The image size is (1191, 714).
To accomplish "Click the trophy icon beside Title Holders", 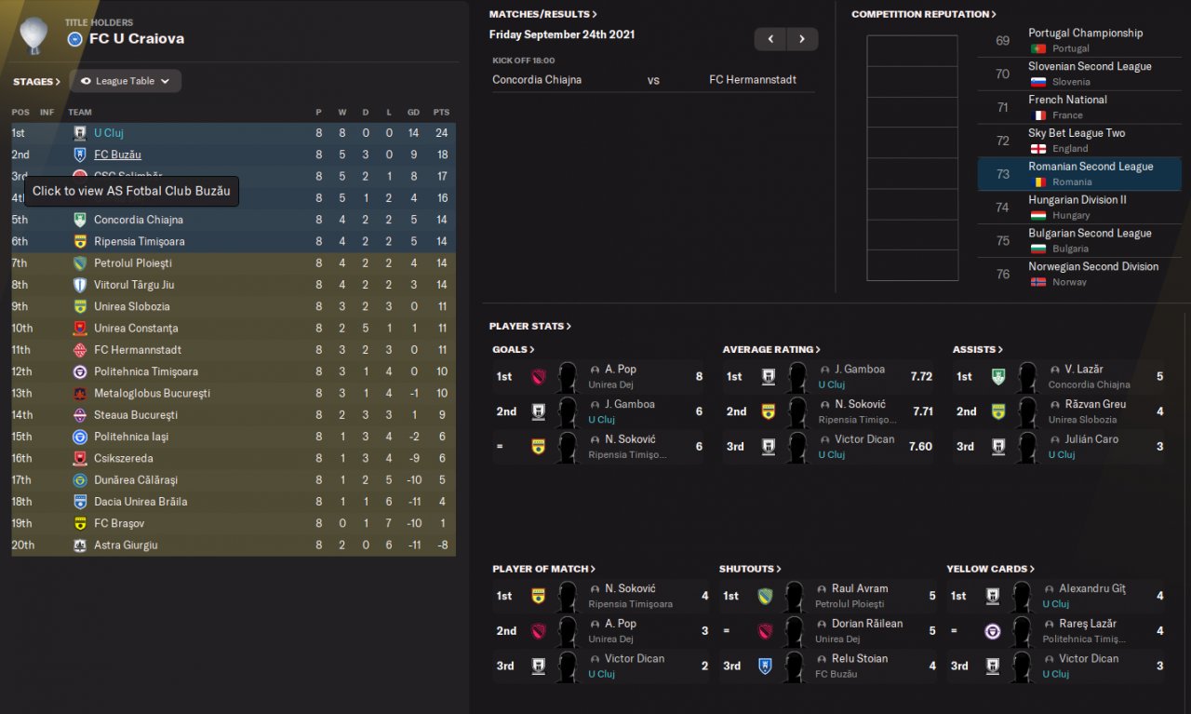I will (34, 34).
